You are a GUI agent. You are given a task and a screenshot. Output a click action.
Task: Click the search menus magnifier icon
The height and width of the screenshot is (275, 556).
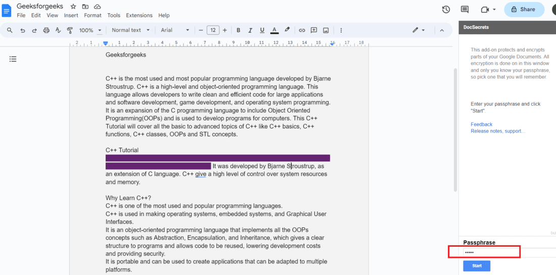[x=10, y=30]
